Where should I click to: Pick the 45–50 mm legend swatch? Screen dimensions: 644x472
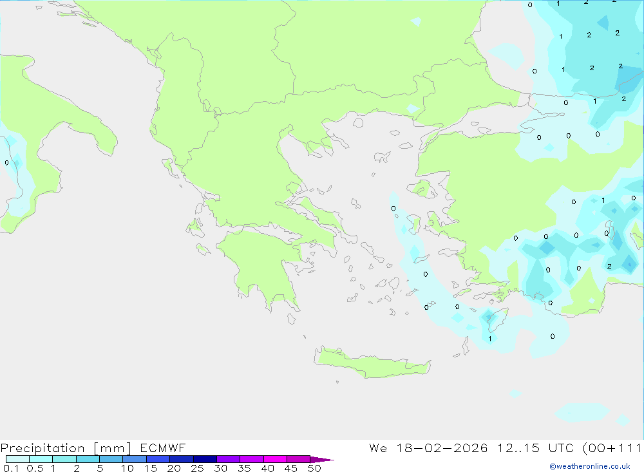pos(299,459)
